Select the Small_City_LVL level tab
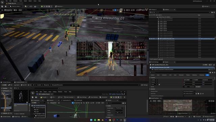Screen dimensions: 216x122 click(x=12, y=3)
